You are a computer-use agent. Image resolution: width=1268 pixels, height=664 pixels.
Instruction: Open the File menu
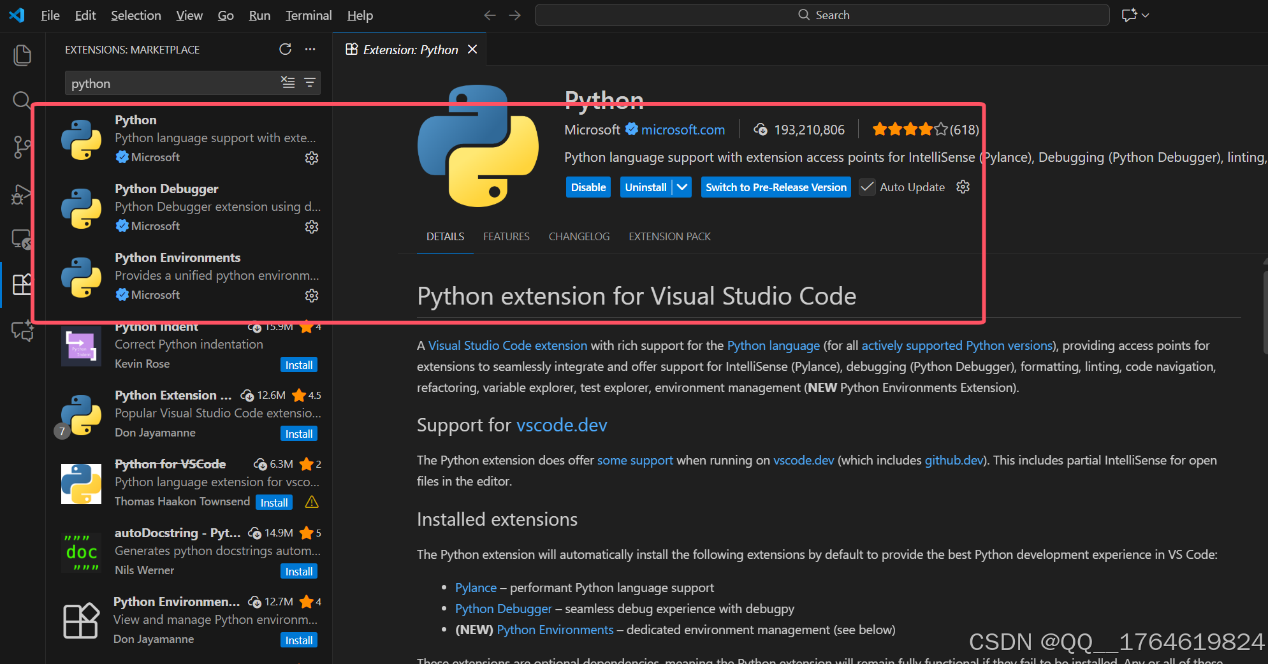click(50, 15)
